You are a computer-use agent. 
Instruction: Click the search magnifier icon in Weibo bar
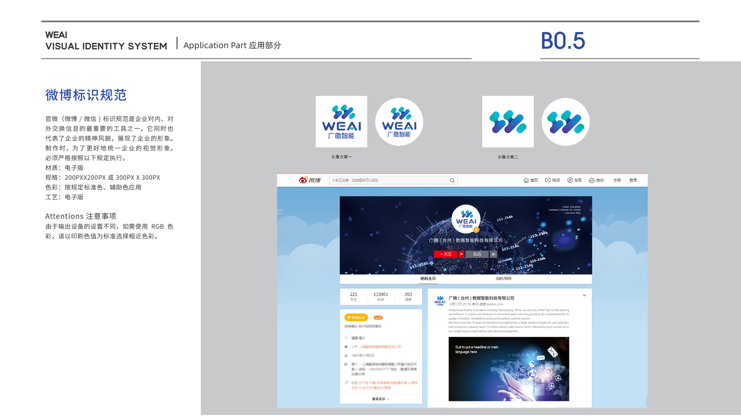tap(452, 180)
